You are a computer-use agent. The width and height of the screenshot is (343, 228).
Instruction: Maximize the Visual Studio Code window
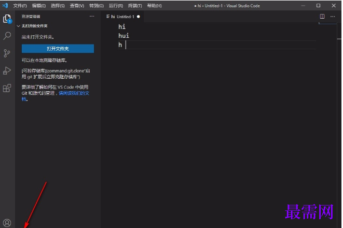click(x=318, y=6)
